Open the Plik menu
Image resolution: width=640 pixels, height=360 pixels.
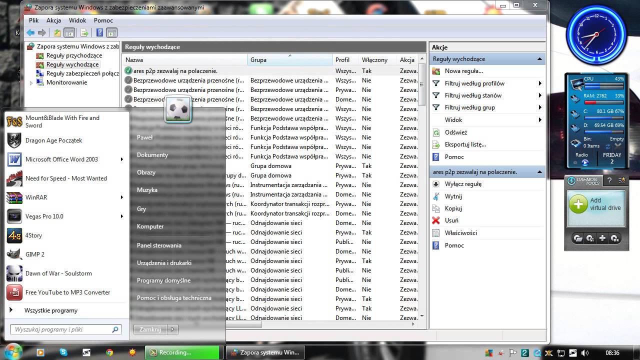(x=33, y=20)
